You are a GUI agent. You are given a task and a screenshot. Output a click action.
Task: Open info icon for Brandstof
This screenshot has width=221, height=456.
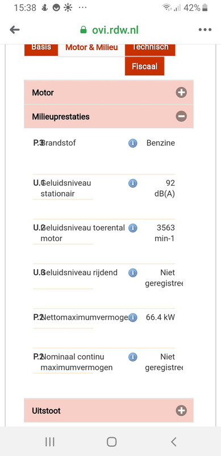(132, 143)
